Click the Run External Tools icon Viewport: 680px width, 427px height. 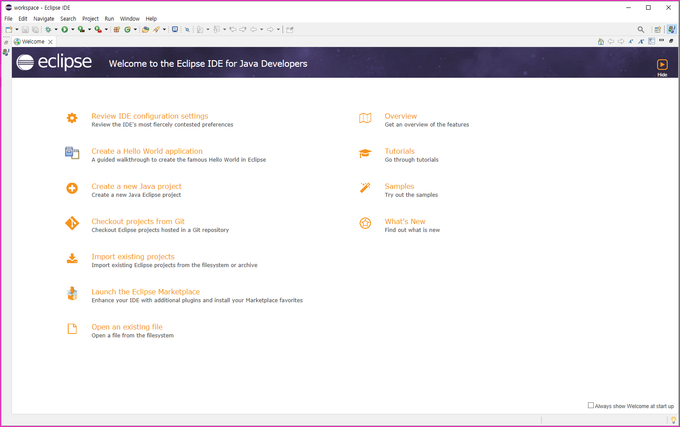click(x=98, y=29)
